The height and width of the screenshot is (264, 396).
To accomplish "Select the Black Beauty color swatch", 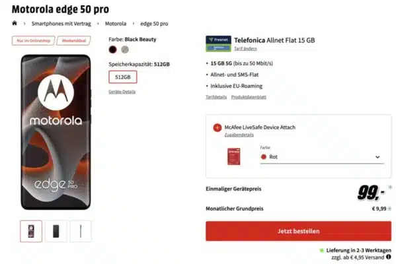I will click(112, 49).
